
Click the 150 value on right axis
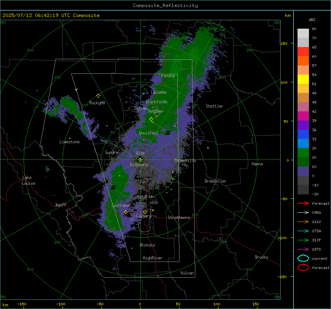coord(284,43)
